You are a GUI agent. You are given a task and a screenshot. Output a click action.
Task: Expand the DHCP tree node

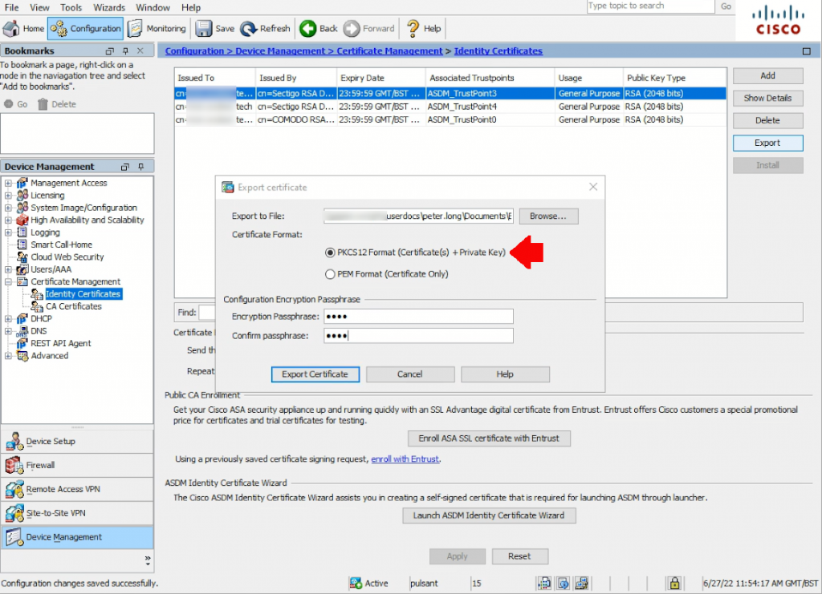point(8,319)
